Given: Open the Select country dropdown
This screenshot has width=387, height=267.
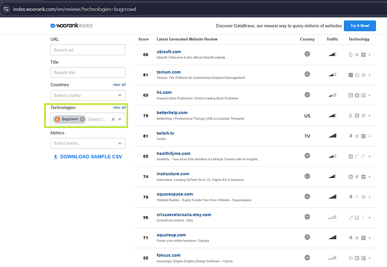Looking at the screenshot, I should [87, 95].
